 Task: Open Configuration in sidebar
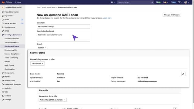9,69
